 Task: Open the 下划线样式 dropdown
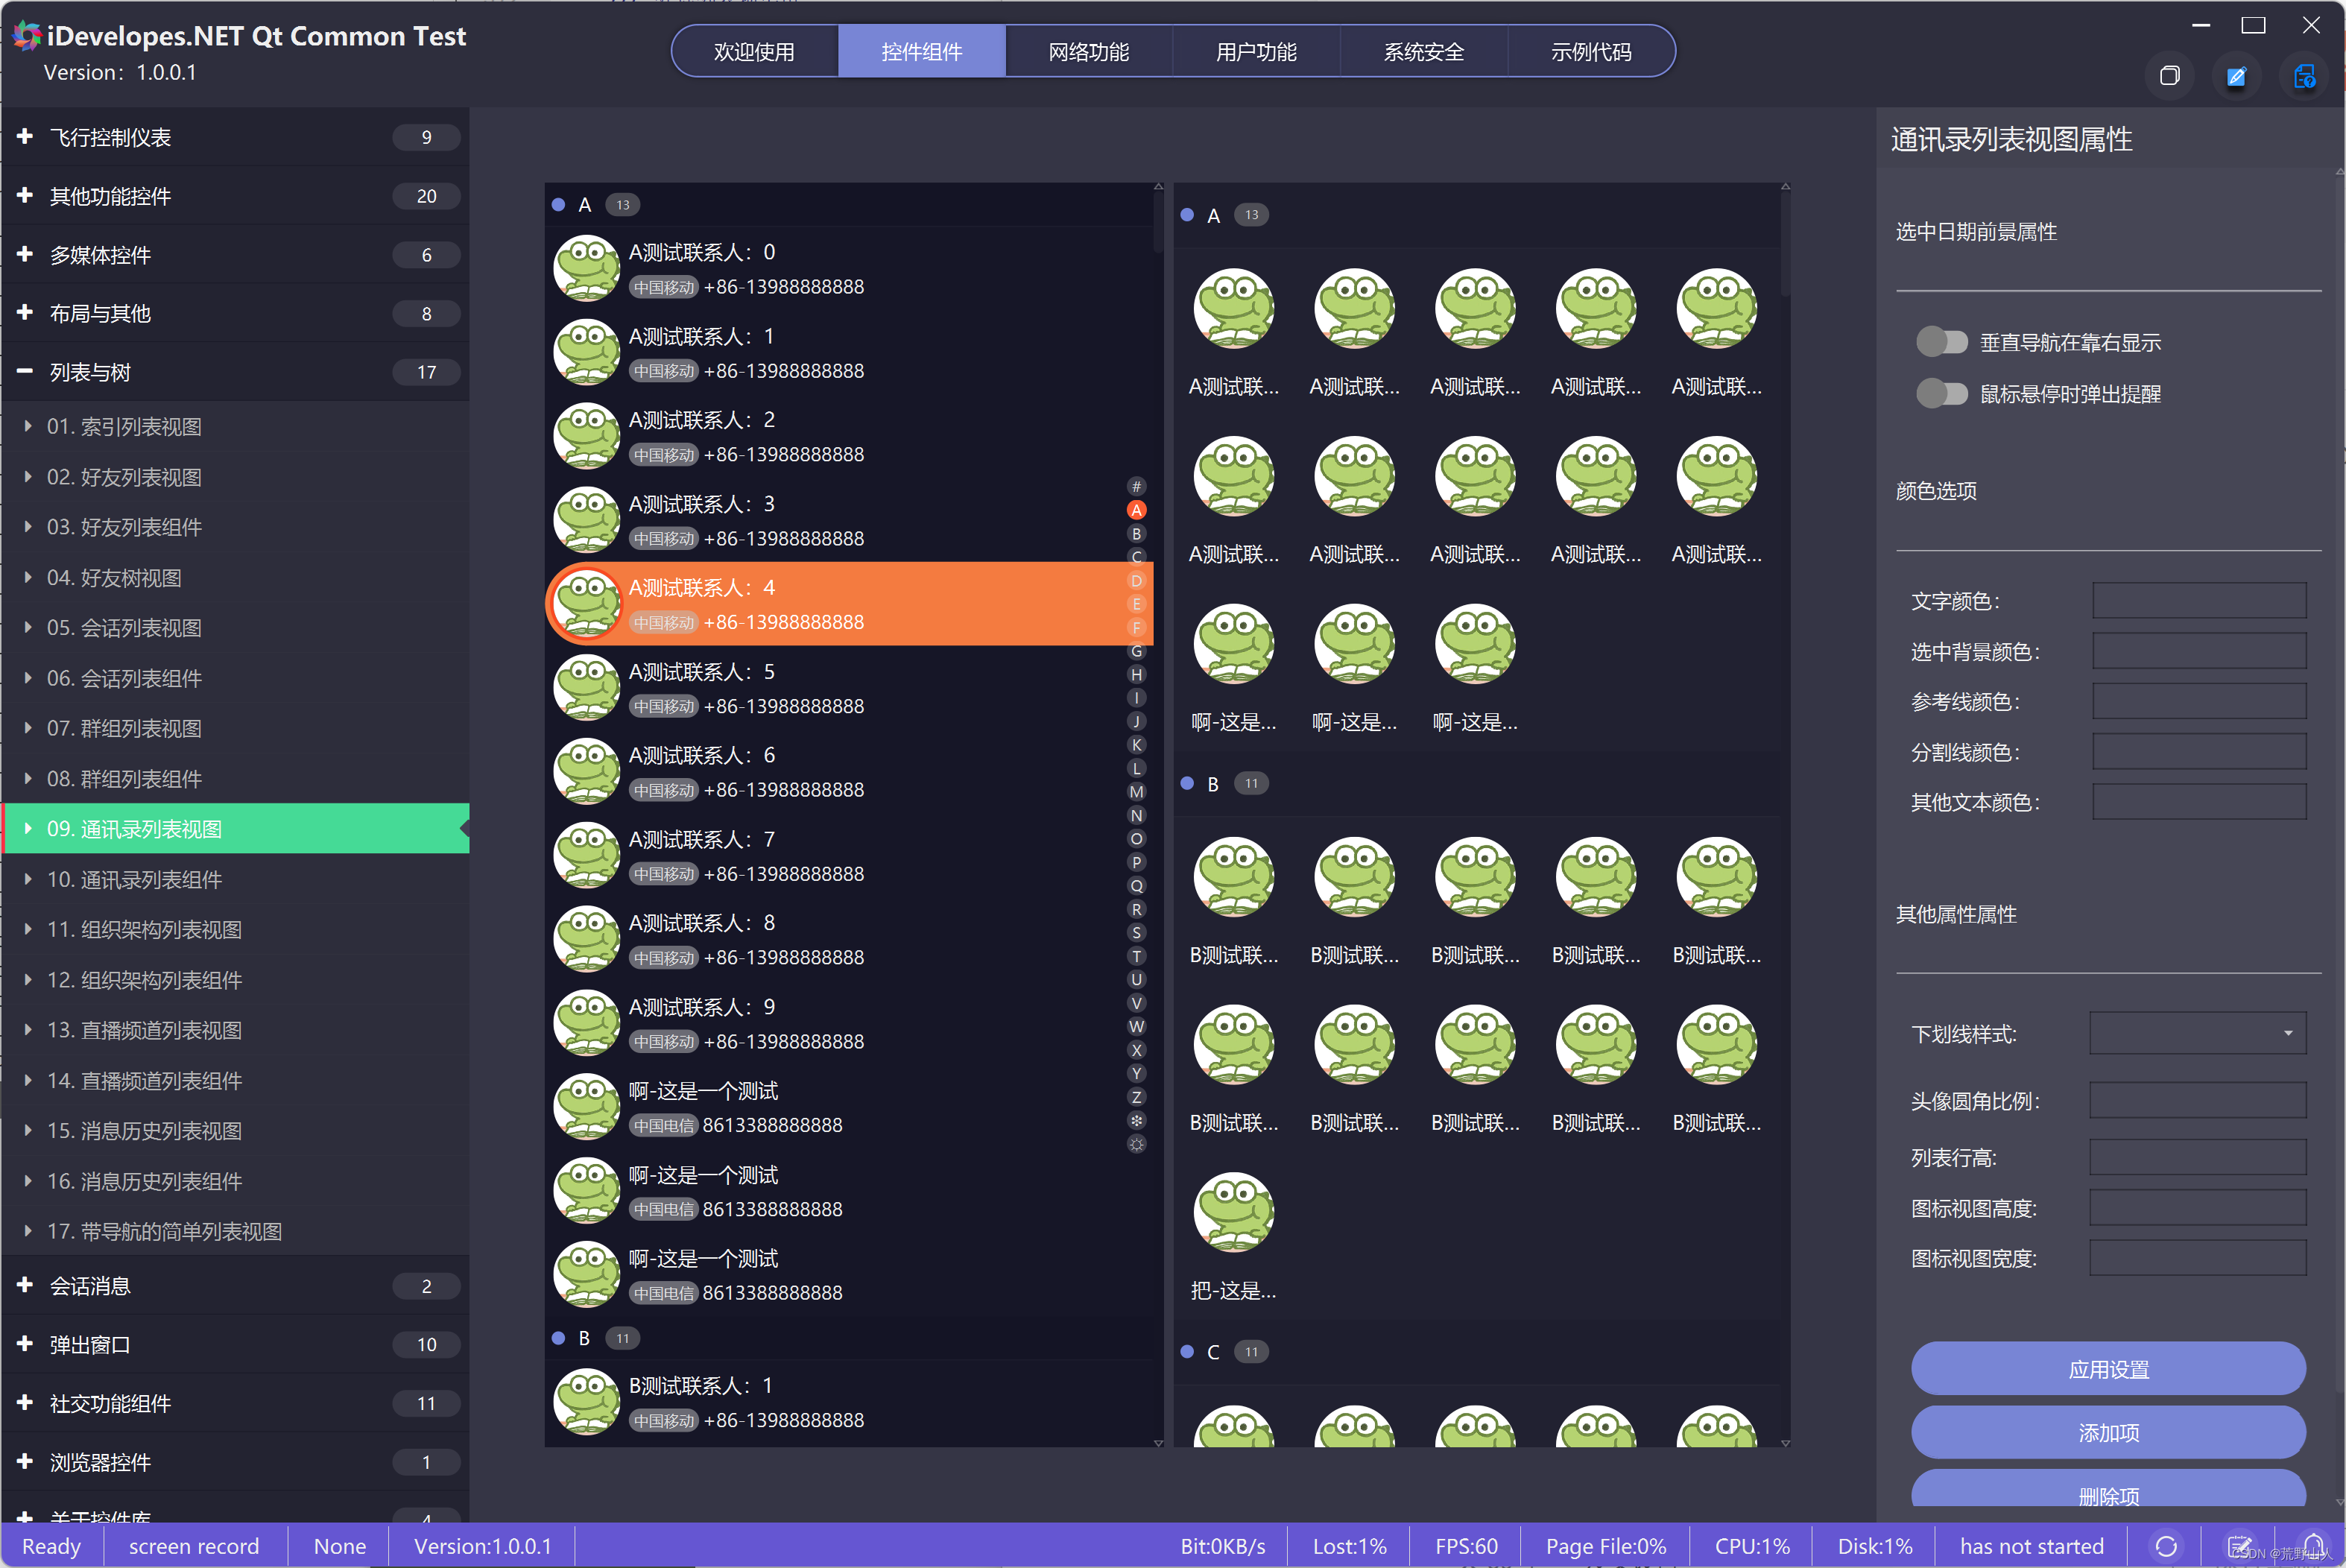pyautogui.click(x=2197, y=1033)
